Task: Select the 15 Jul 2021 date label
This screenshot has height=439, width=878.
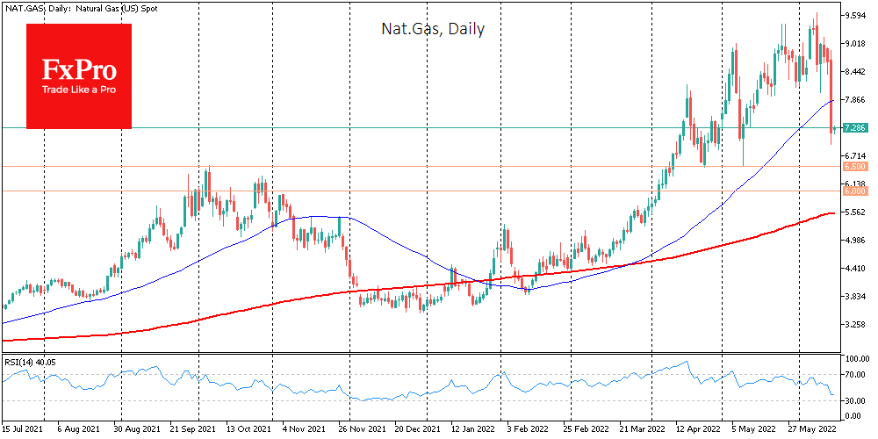Action: 24,430
